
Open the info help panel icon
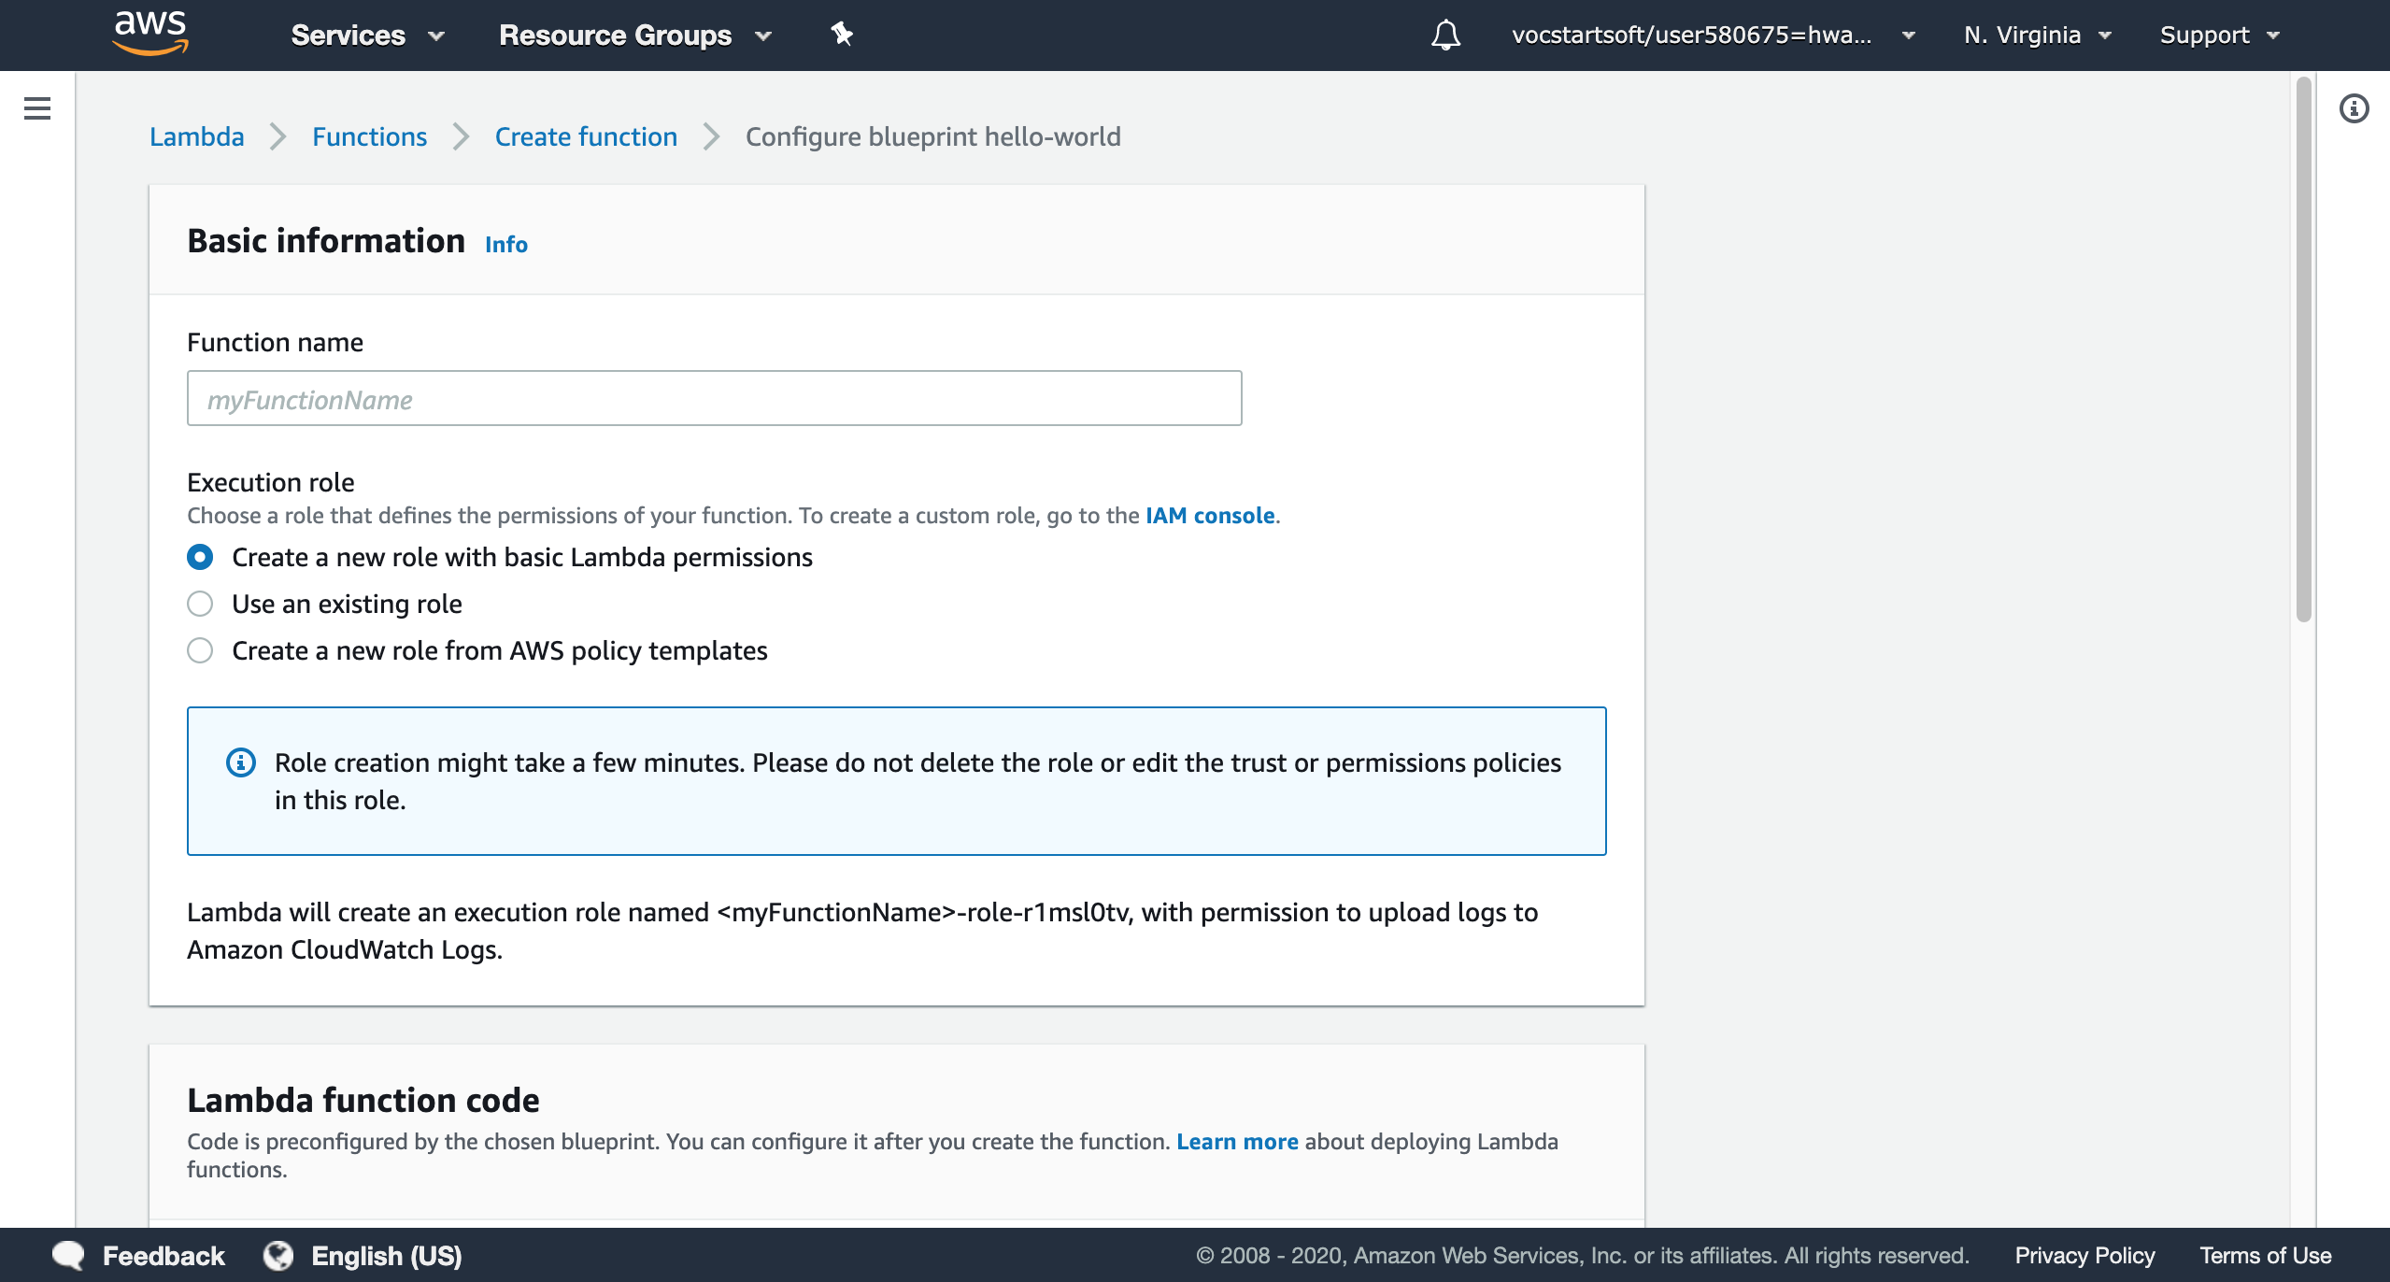tap(2354, 108)
